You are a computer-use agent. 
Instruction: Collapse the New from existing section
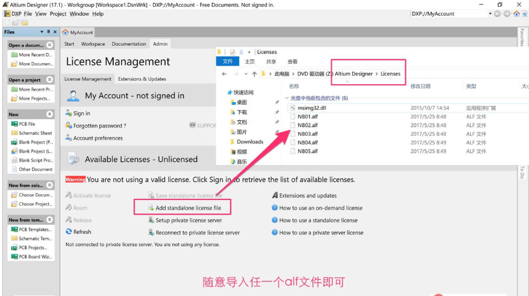pyautogui.click(x=50, y=185)
